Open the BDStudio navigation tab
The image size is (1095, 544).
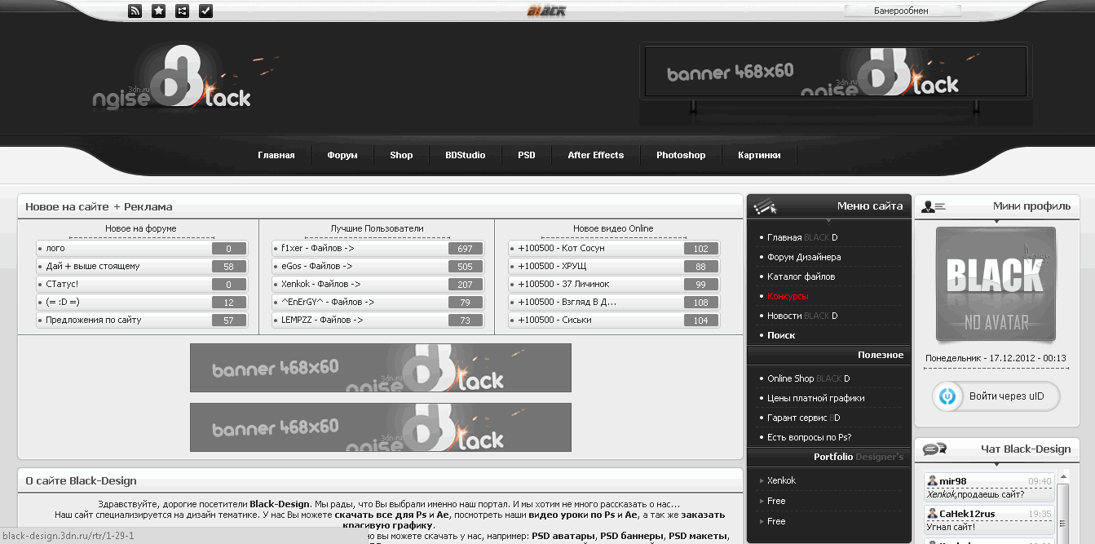point(465,155)
